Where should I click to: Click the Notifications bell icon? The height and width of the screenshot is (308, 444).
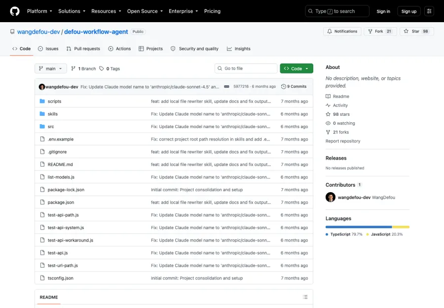click(330, 32)
